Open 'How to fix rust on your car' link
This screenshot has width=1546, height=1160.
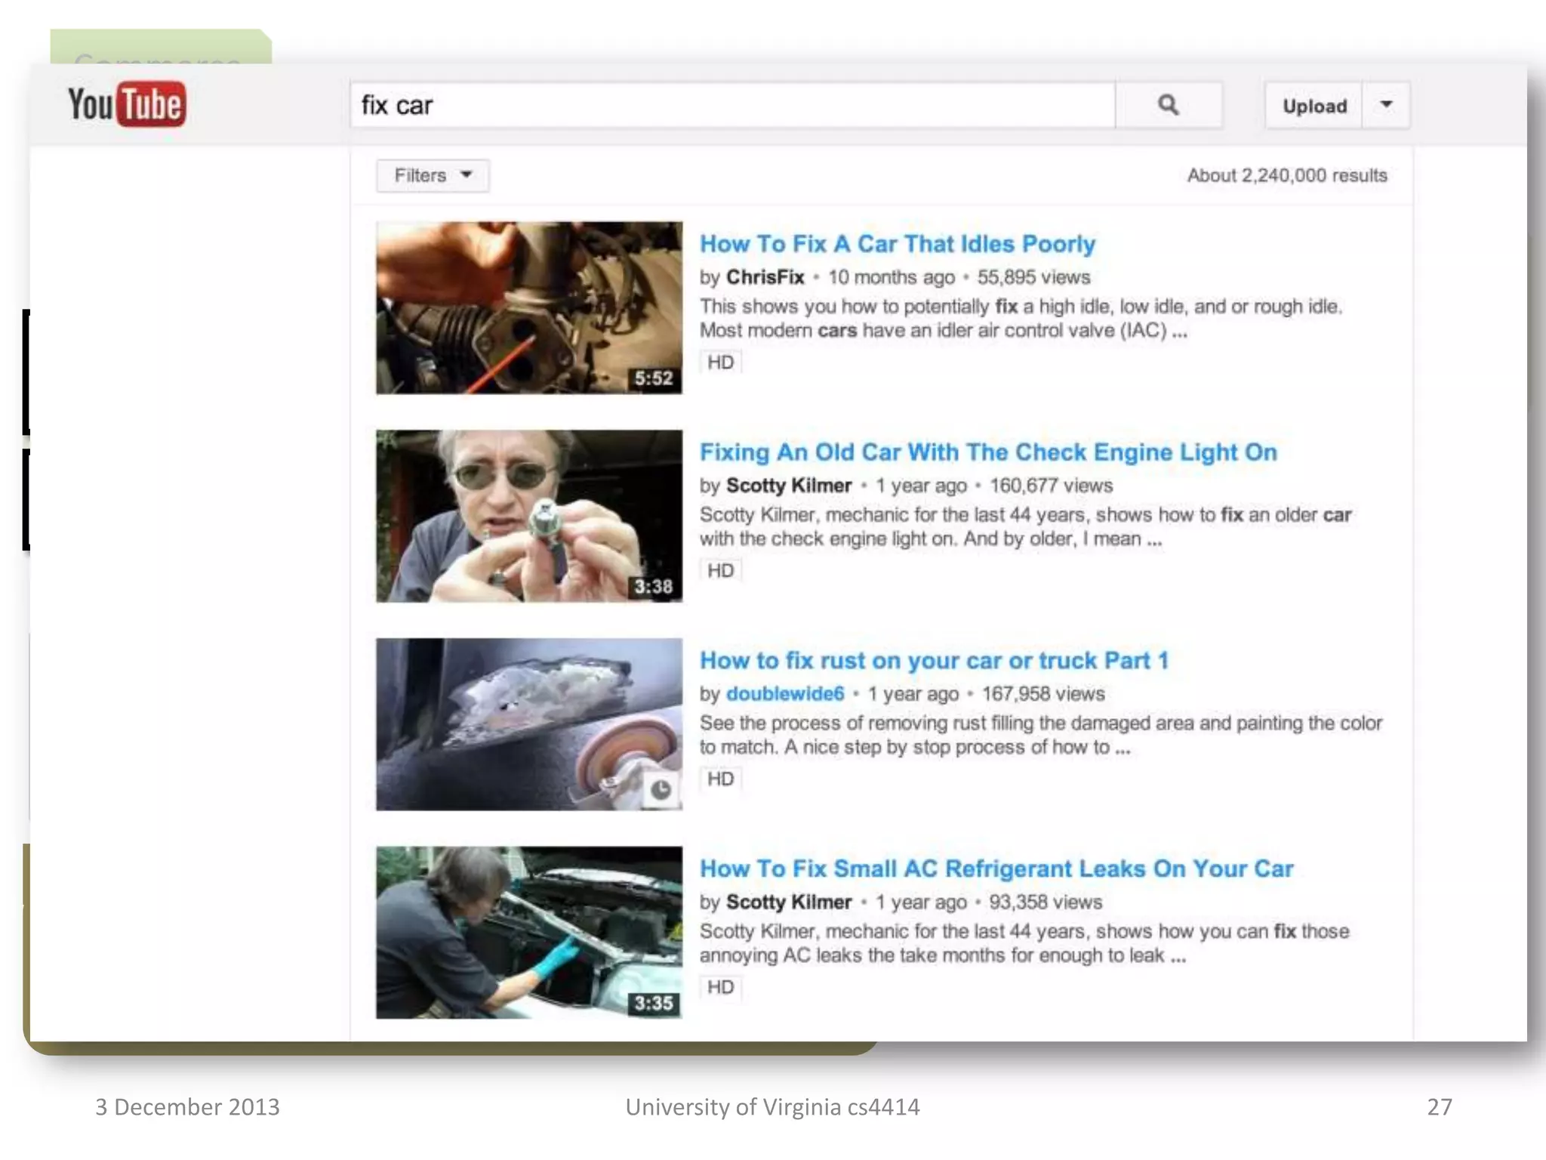point(933,661)
